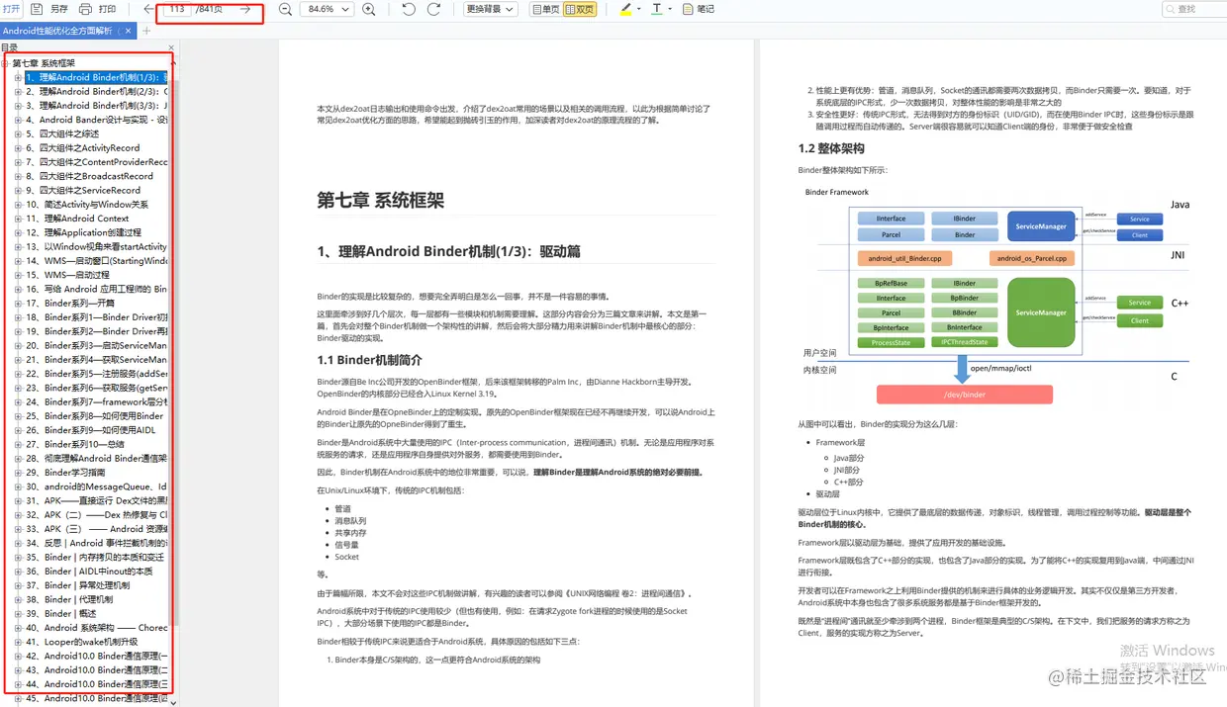Select 15、WMS—启动过程 entry
This screenshot has height=707, width=1227.
point(67,275)
